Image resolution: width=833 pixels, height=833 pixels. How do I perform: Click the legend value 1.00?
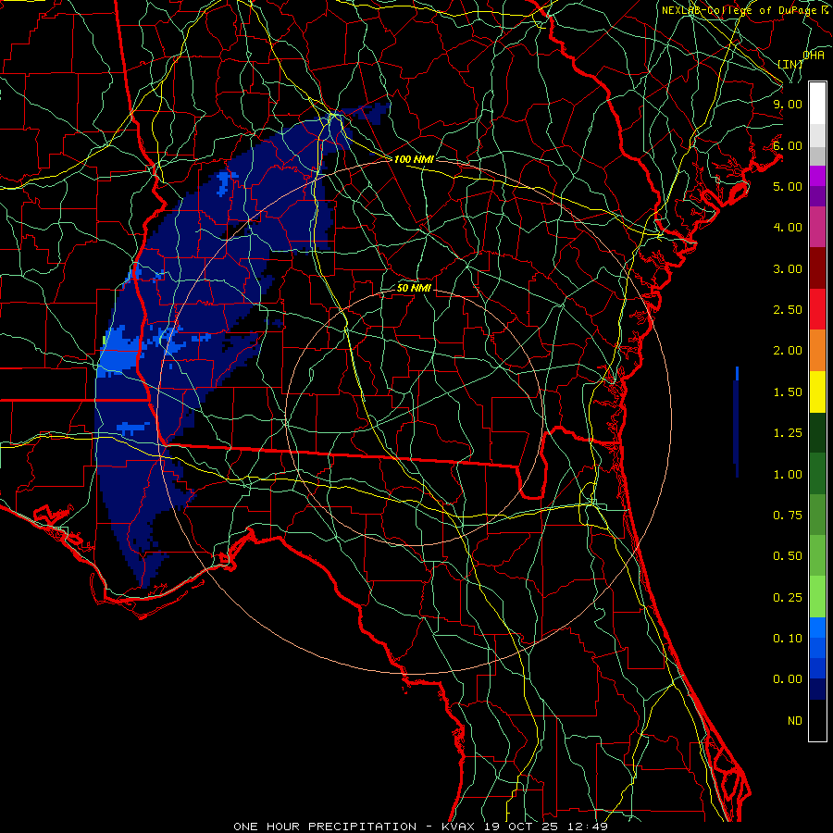[788, 475]
